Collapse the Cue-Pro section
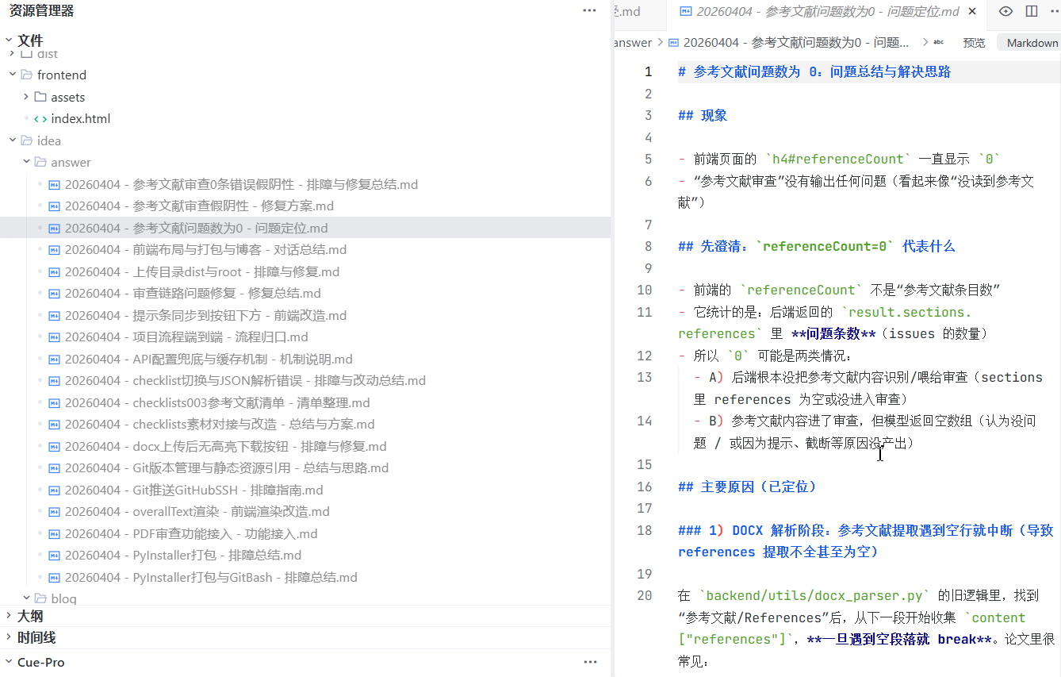Image resolution: width=1061 pixels, height=677 pixels. pos(9,662)
